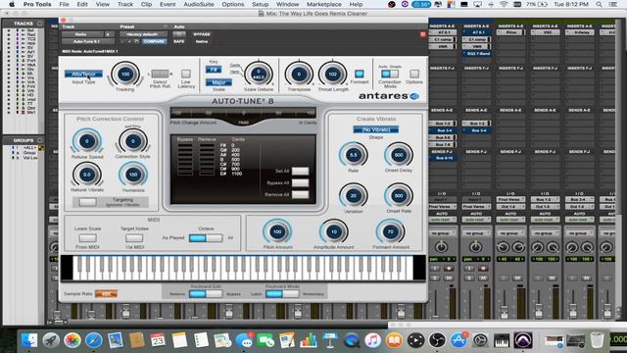This screenshot has width=627, height=353.
Task: Open Safari compass icon in Dock
Action: 94,340
